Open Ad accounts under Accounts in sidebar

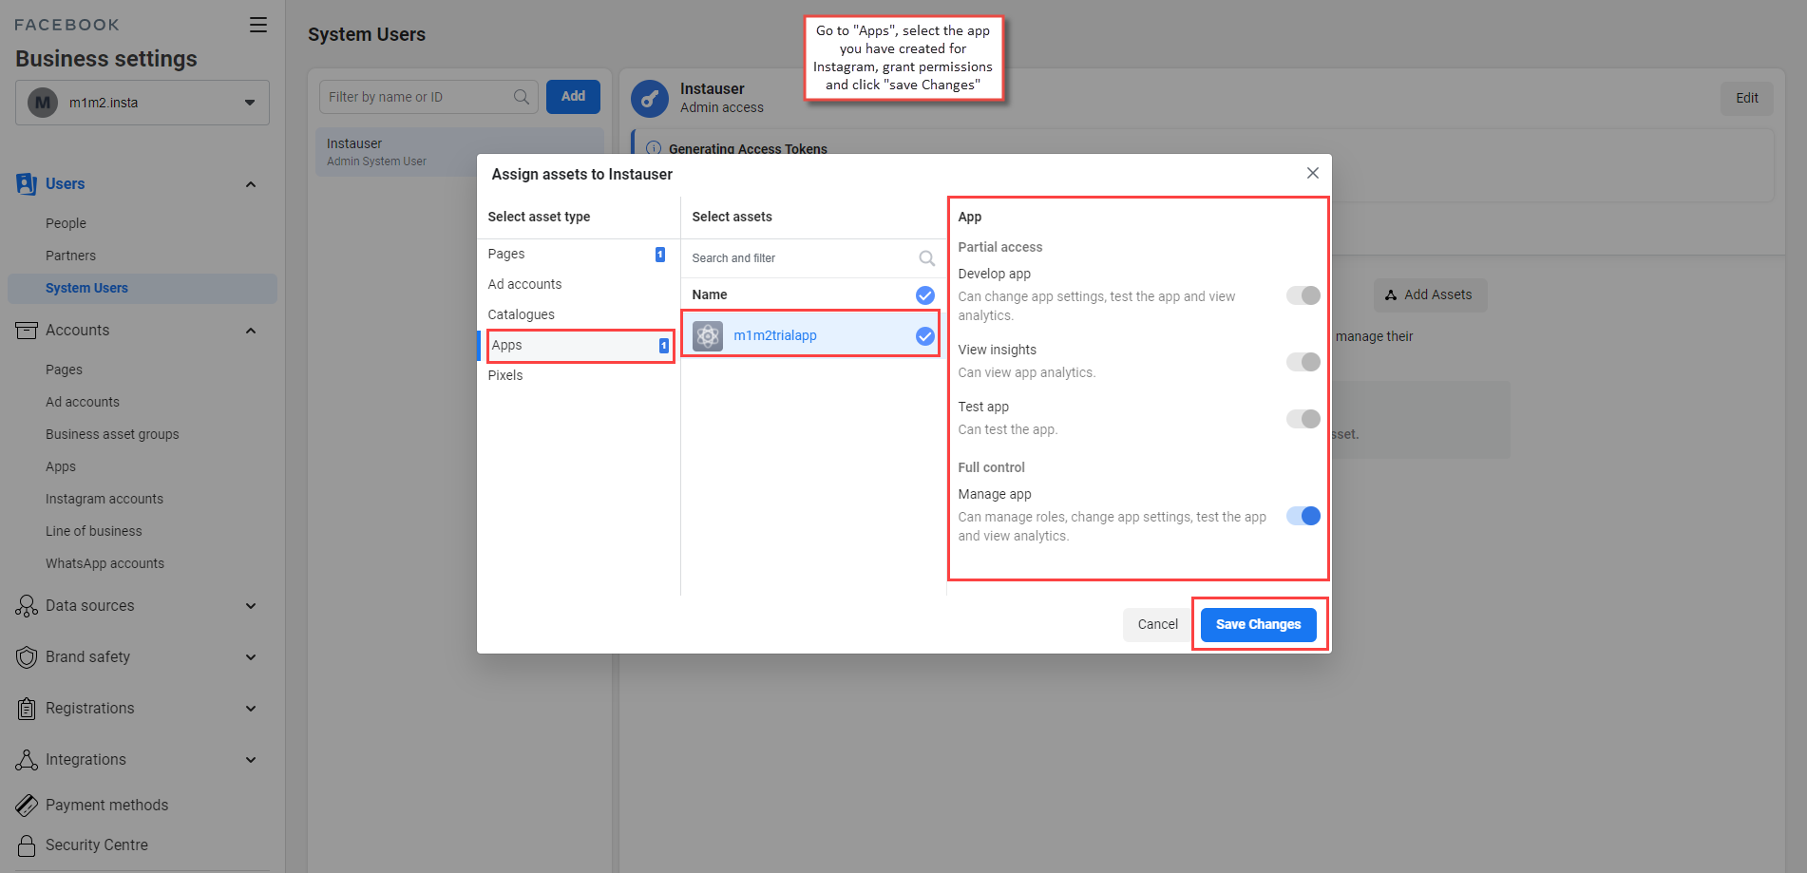coord(83,402)
